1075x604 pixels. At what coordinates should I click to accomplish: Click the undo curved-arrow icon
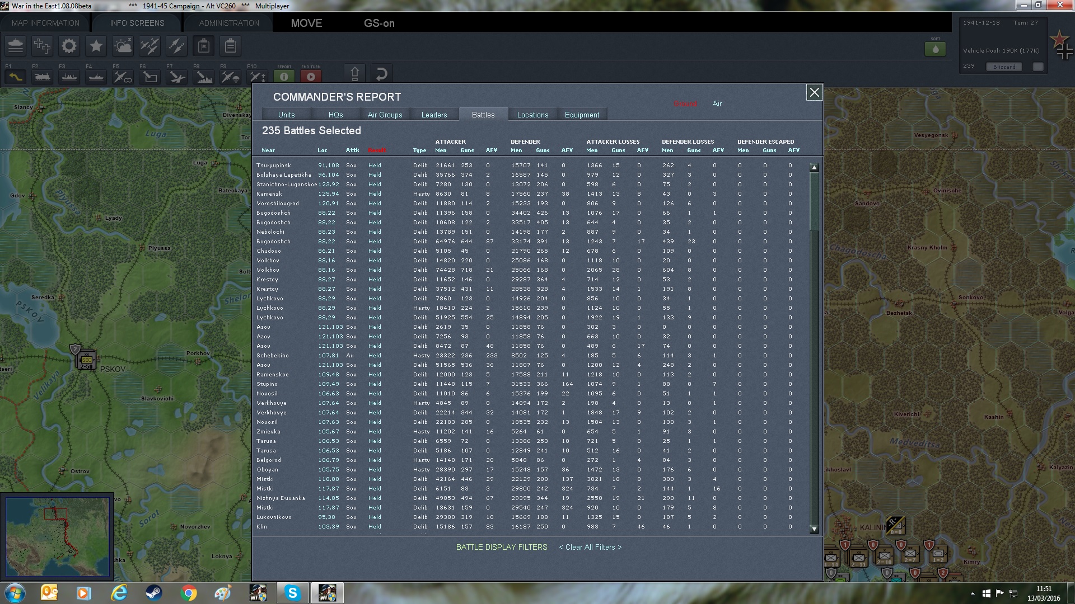381,74
